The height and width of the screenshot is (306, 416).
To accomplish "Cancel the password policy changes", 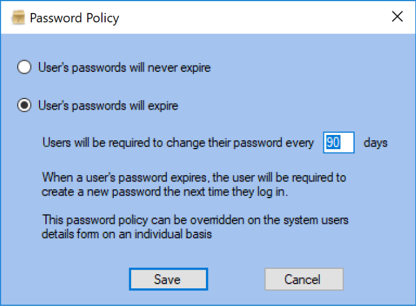I will [x=303, y=279].
